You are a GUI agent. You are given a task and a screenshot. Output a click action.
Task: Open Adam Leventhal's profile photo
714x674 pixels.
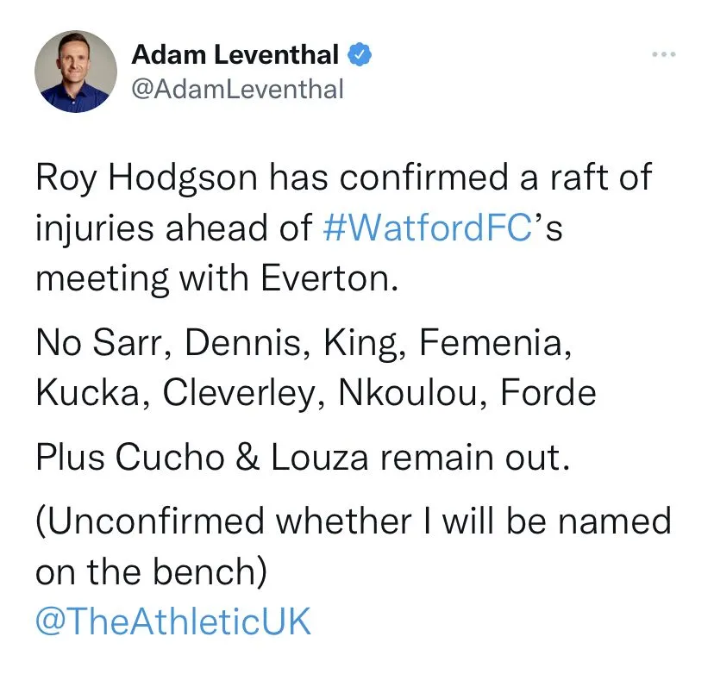[76, 72]
